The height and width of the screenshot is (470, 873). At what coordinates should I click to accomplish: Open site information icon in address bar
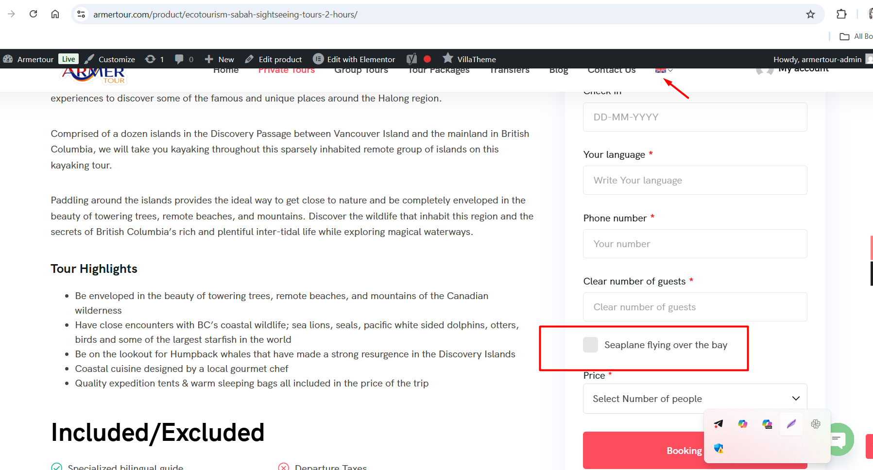82,15
